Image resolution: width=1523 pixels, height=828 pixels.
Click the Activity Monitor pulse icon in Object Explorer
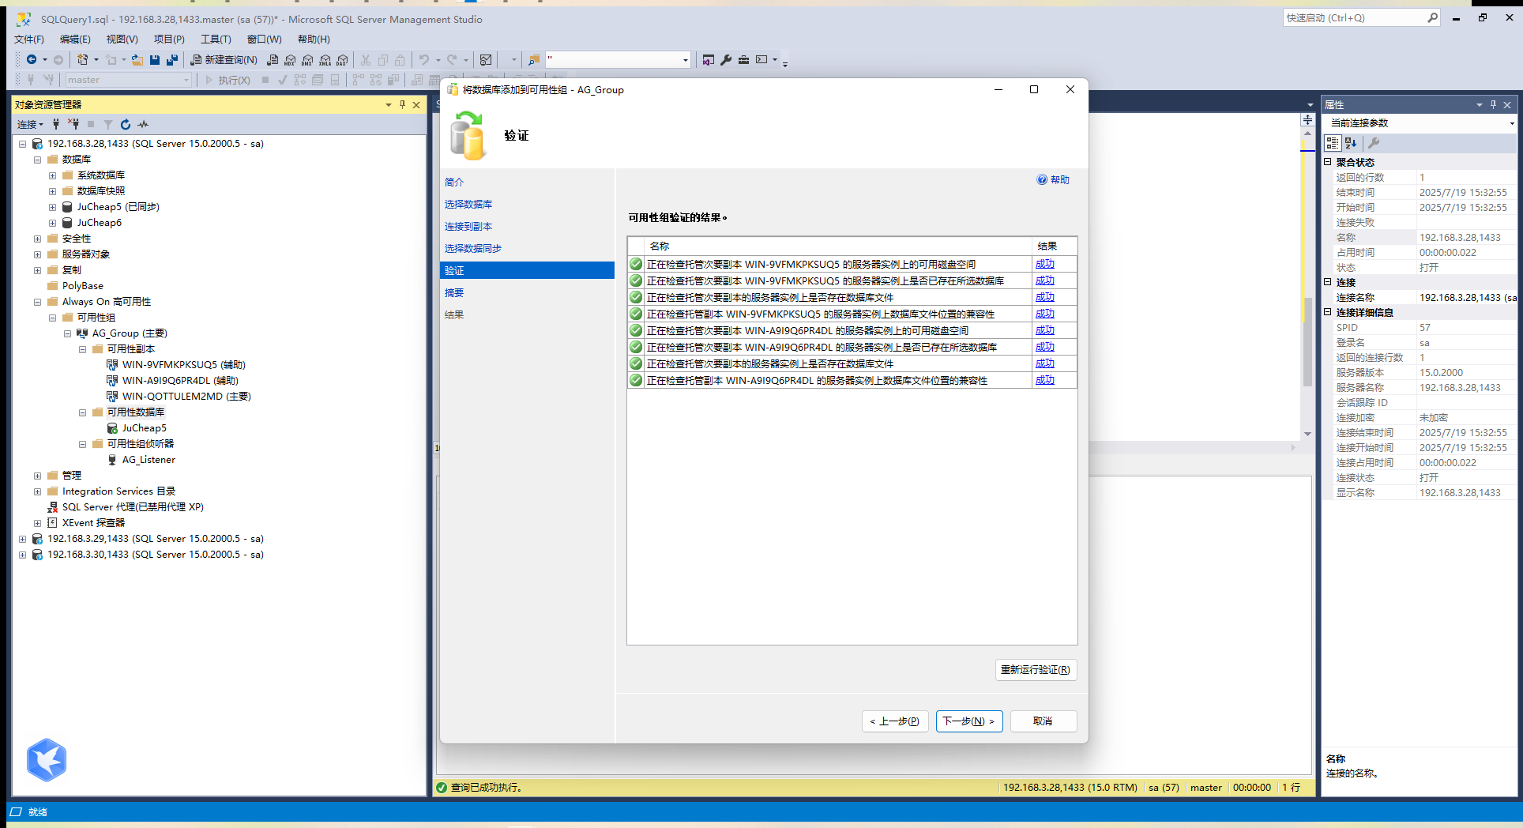point(143,124)
